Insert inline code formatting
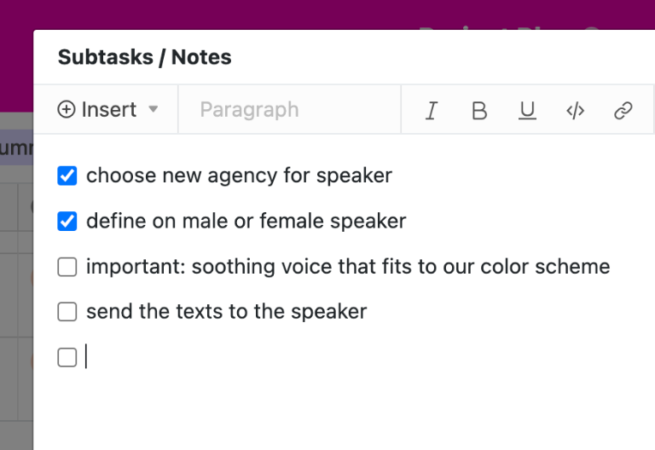This screenshot has height=450, width=655. [576, 110]
